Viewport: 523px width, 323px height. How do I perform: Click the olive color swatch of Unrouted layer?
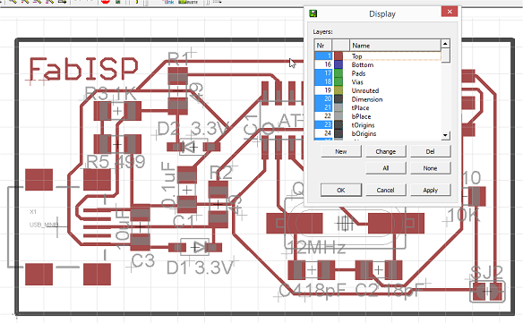pyautogui.click(x=339, y=90)
